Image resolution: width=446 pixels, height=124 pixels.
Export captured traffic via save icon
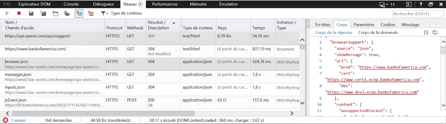[31, 13]
